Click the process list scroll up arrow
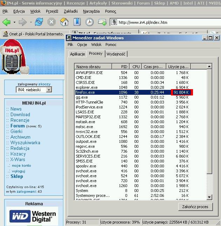This screenshot has width=221, height=226. (209, 66)
